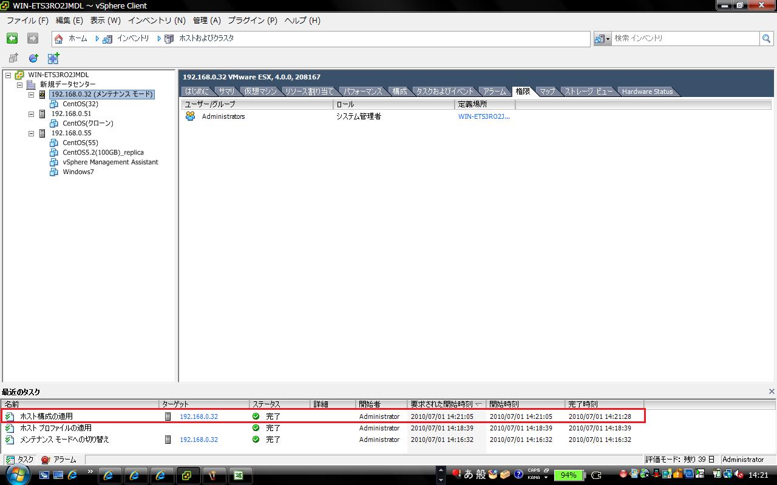
Task: Collapse the 新規データセンター node
Action: click(19, 85)
